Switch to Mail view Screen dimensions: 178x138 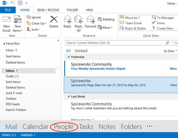pyautogui.click(x=11, y=127)
